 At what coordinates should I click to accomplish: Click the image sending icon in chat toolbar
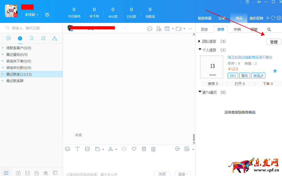(87, 149)
